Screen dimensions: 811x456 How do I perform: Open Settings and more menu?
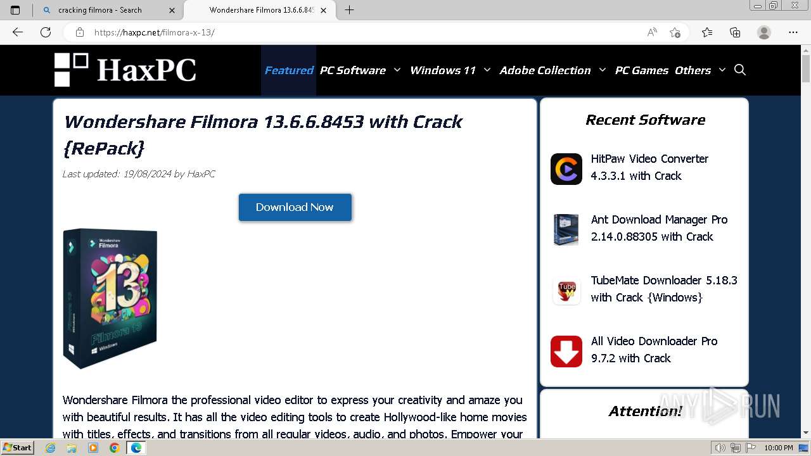click(793, 32)
